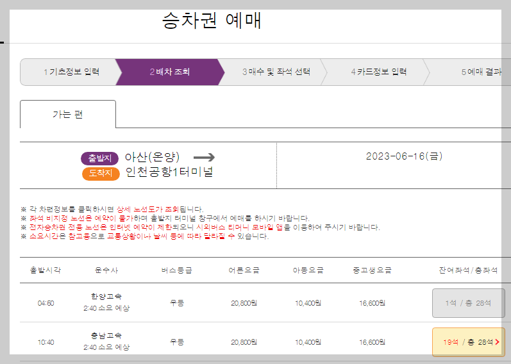Click the 19석 / 총 28석 seat button
The width and height of the screenshot is (511, 364).
pos(468,342)
